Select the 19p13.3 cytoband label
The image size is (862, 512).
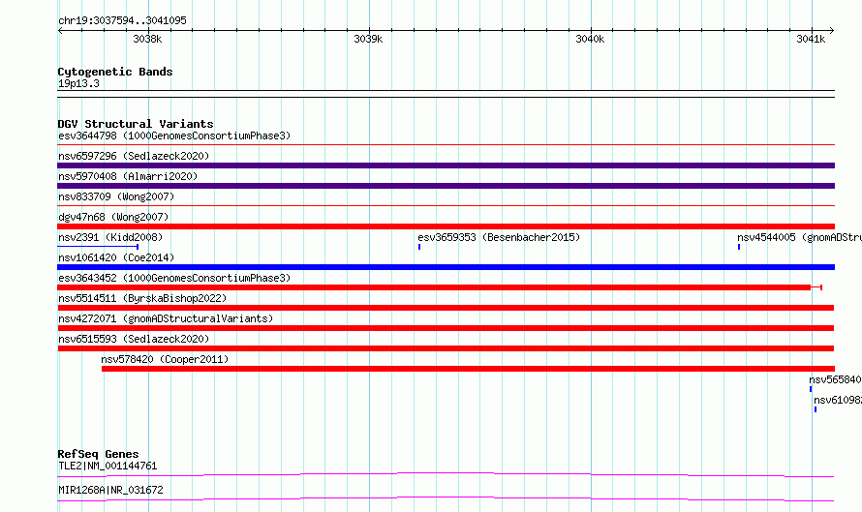pos(78,83)
